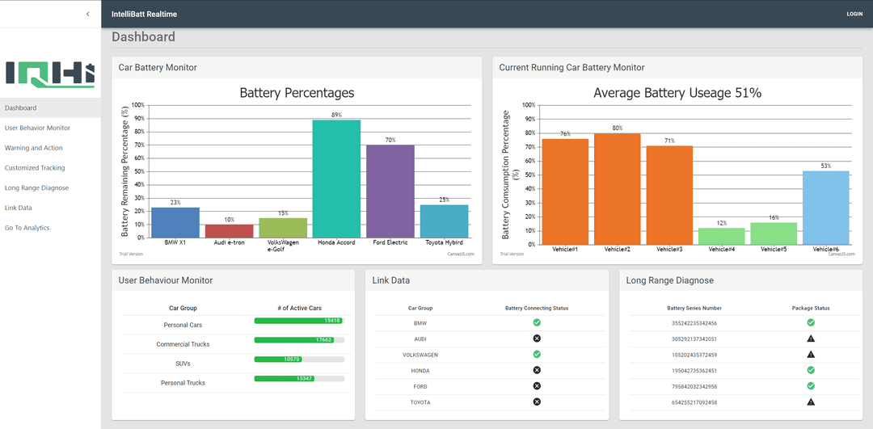Go to Warning and Action page
873x429 pixels.
pyautogui.click(x=50, y=148)
